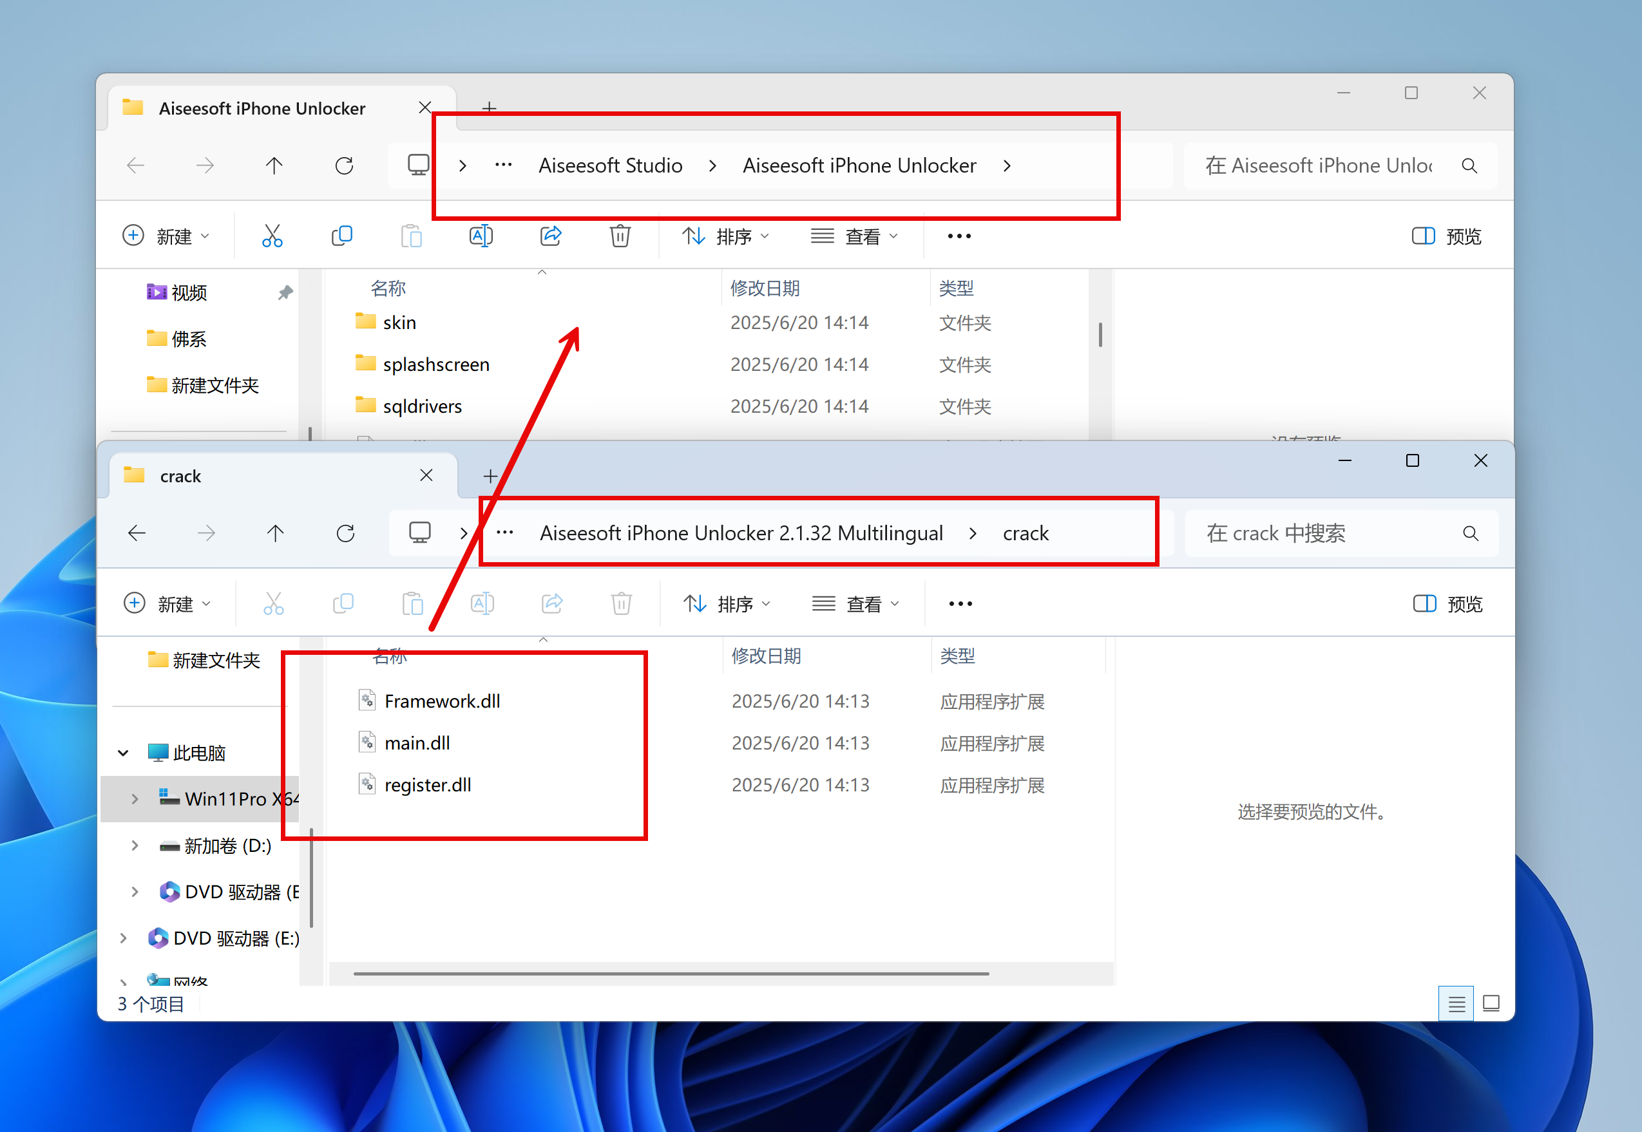Screen dimensions: 1642x1132
Task: Click the Rename icon in top window toolbar
Action: click(x=481, y=236)
